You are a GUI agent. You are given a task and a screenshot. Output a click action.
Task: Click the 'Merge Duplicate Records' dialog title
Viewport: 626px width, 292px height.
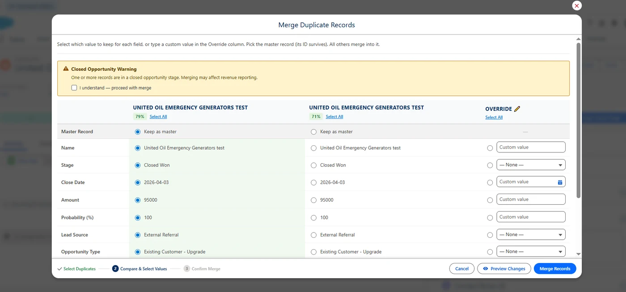click(317, 25)
